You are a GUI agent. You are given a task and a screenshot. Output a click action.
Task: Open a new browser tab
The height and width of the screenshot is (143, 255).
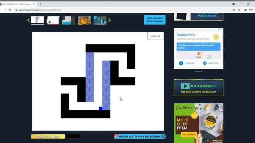40,4
